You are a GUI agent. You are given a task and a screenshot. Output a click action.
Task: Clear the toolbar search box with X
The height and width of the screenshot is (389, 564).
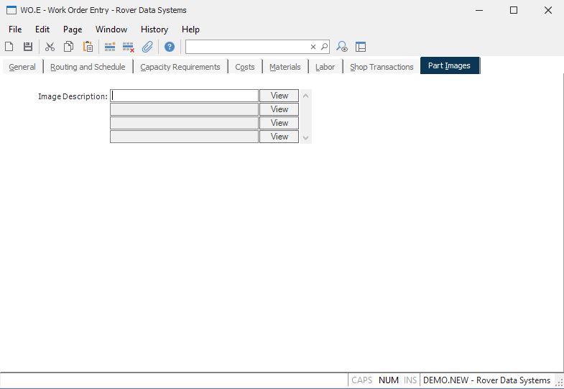tap(313, 47)
